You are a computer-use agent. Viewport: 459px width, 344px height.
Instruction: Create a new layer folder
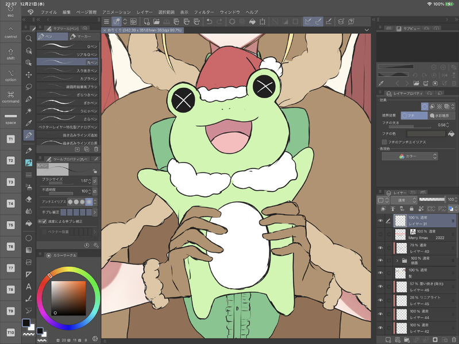click(407, 339)
